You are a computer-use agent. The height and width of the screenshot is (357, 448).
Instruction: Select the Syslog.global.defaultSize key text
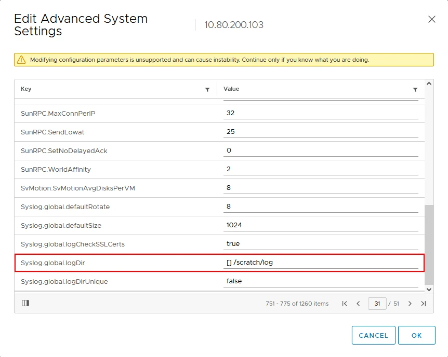pyautogui.click(x=61, y=226)
